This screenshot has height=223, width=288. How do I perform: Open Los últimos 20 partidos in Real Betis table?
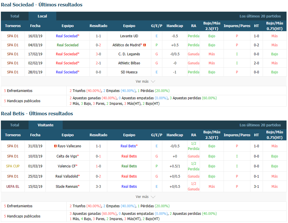click(x=260, y=125)
